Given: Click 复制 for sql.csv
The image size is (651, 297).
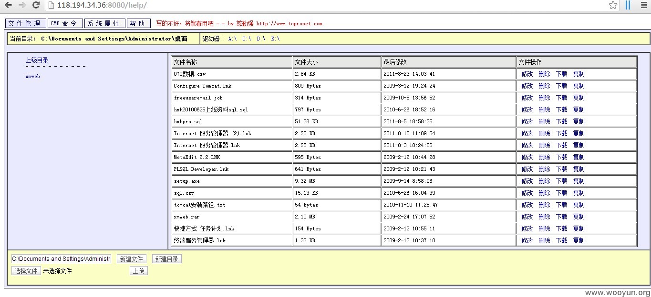Looking at the screenshot, I should point(579,193).
